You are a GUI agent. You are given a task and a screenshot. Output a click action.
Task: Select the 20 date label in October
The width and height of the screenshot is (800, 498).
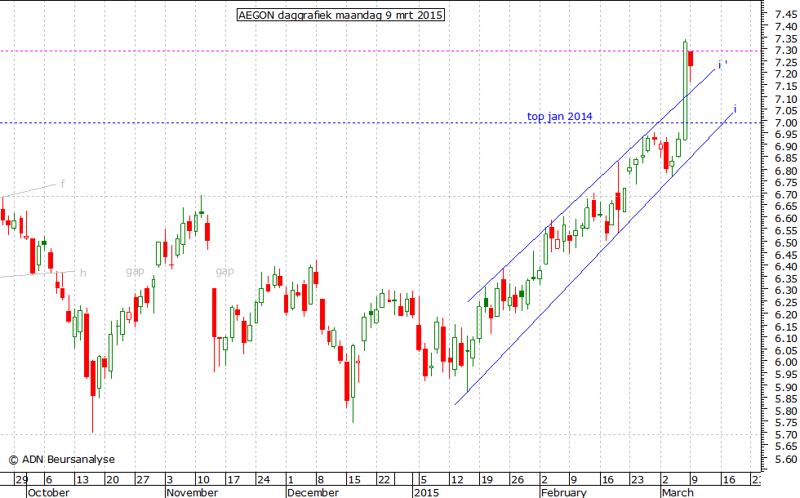click(x=113, y=480)
